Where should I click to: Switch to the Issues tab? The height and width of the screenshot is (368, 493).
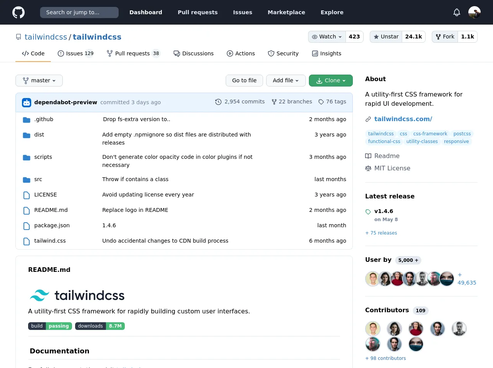(75, 53)
